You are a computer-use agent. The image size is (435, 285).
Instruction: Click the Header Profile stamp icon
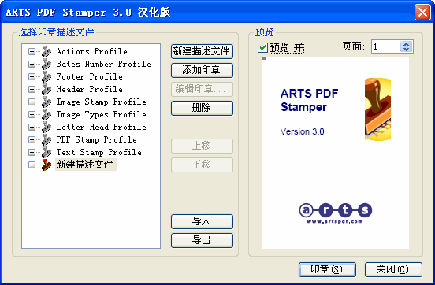(x=46, y=89)
